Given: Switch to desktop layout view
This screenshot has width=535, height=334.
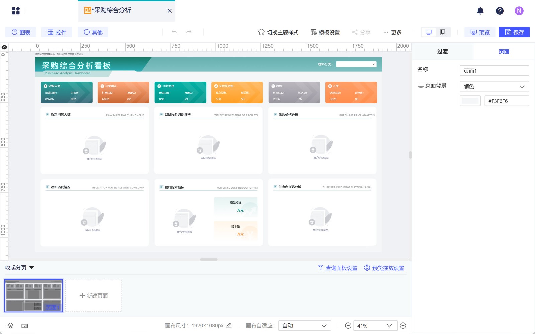Looking at the screenshot, I should click(x=429, y=32).
